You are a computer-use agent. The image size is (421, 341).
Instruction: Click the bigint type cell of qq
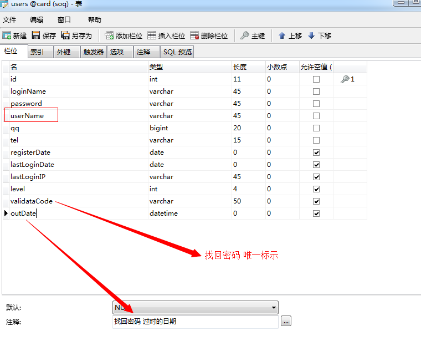[190, 128]
